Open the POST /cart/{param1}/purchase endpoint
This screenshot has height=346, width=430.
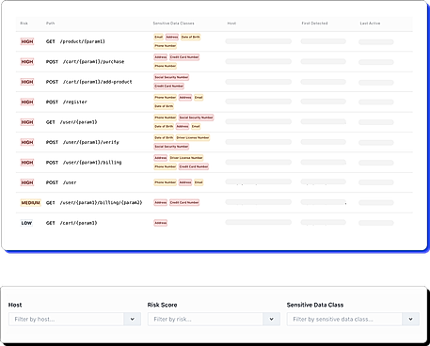click(86, 62)
